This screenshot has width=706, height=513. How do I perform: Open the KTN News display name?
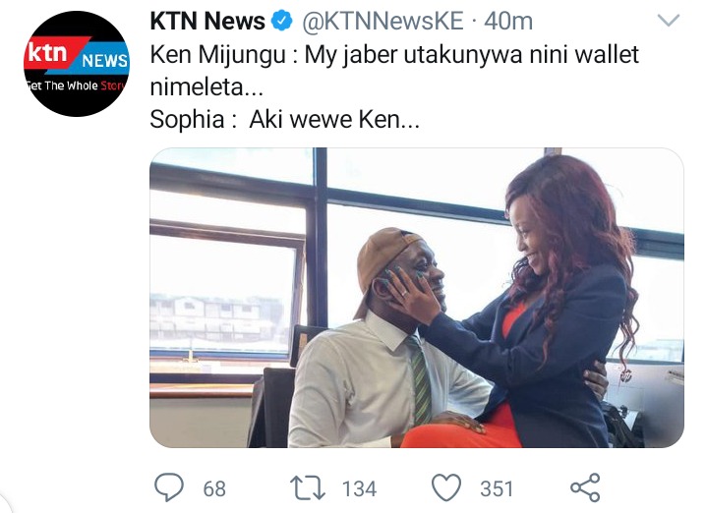(x=207, y=22)
